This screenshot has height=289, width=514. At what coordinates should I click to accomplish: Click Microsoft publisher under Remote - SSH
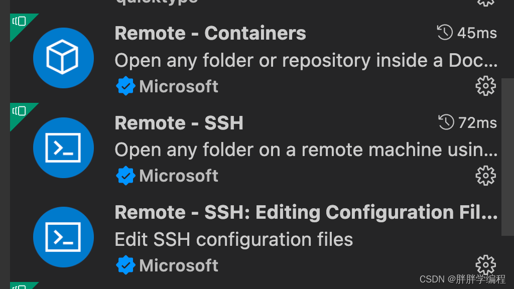179,176
